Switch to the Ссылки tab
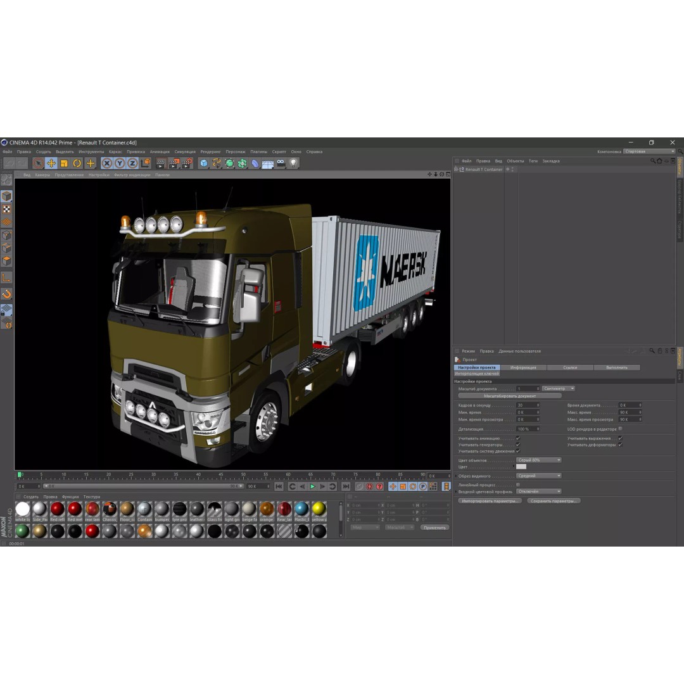This screenshot has width=684, height=684. click(x=570, y=367)
